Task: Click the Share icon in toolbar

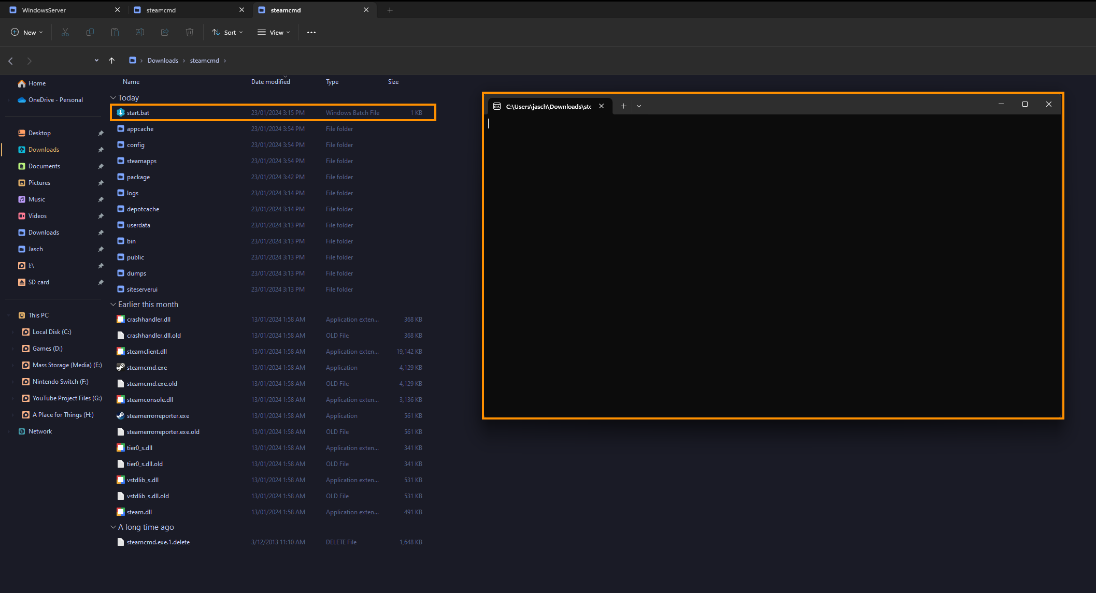Action: (165, 32)
